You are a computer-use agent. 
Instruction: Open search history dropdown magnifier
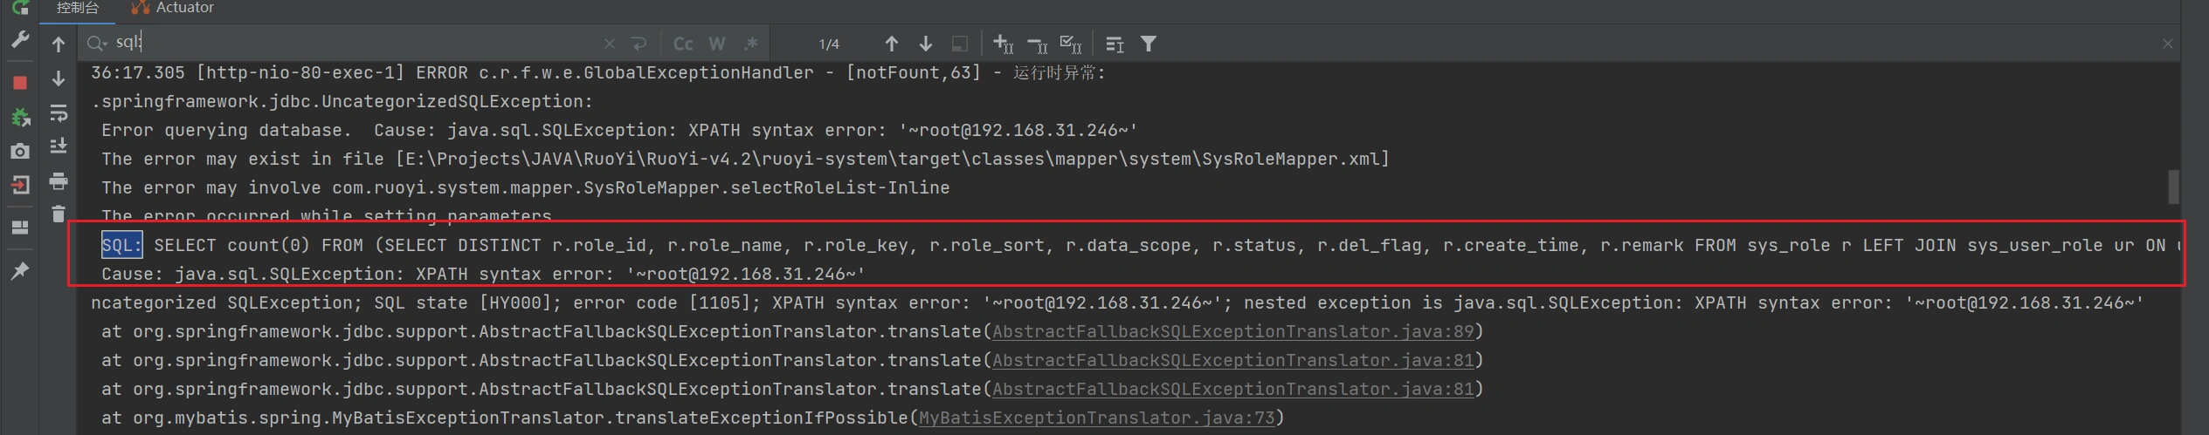tap(96, 43)
